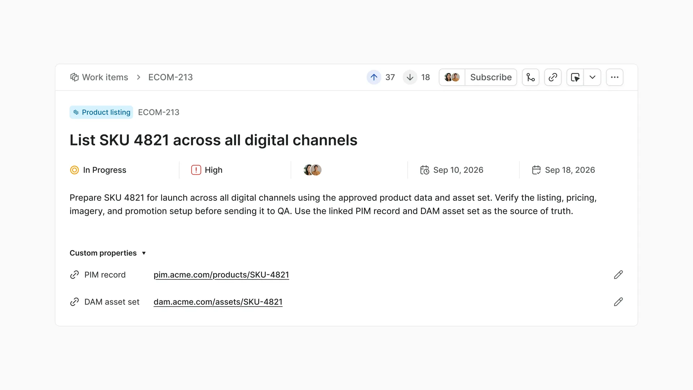Open the view mode dropdown chevron
The image size is (693, 390).
(592, 77)
